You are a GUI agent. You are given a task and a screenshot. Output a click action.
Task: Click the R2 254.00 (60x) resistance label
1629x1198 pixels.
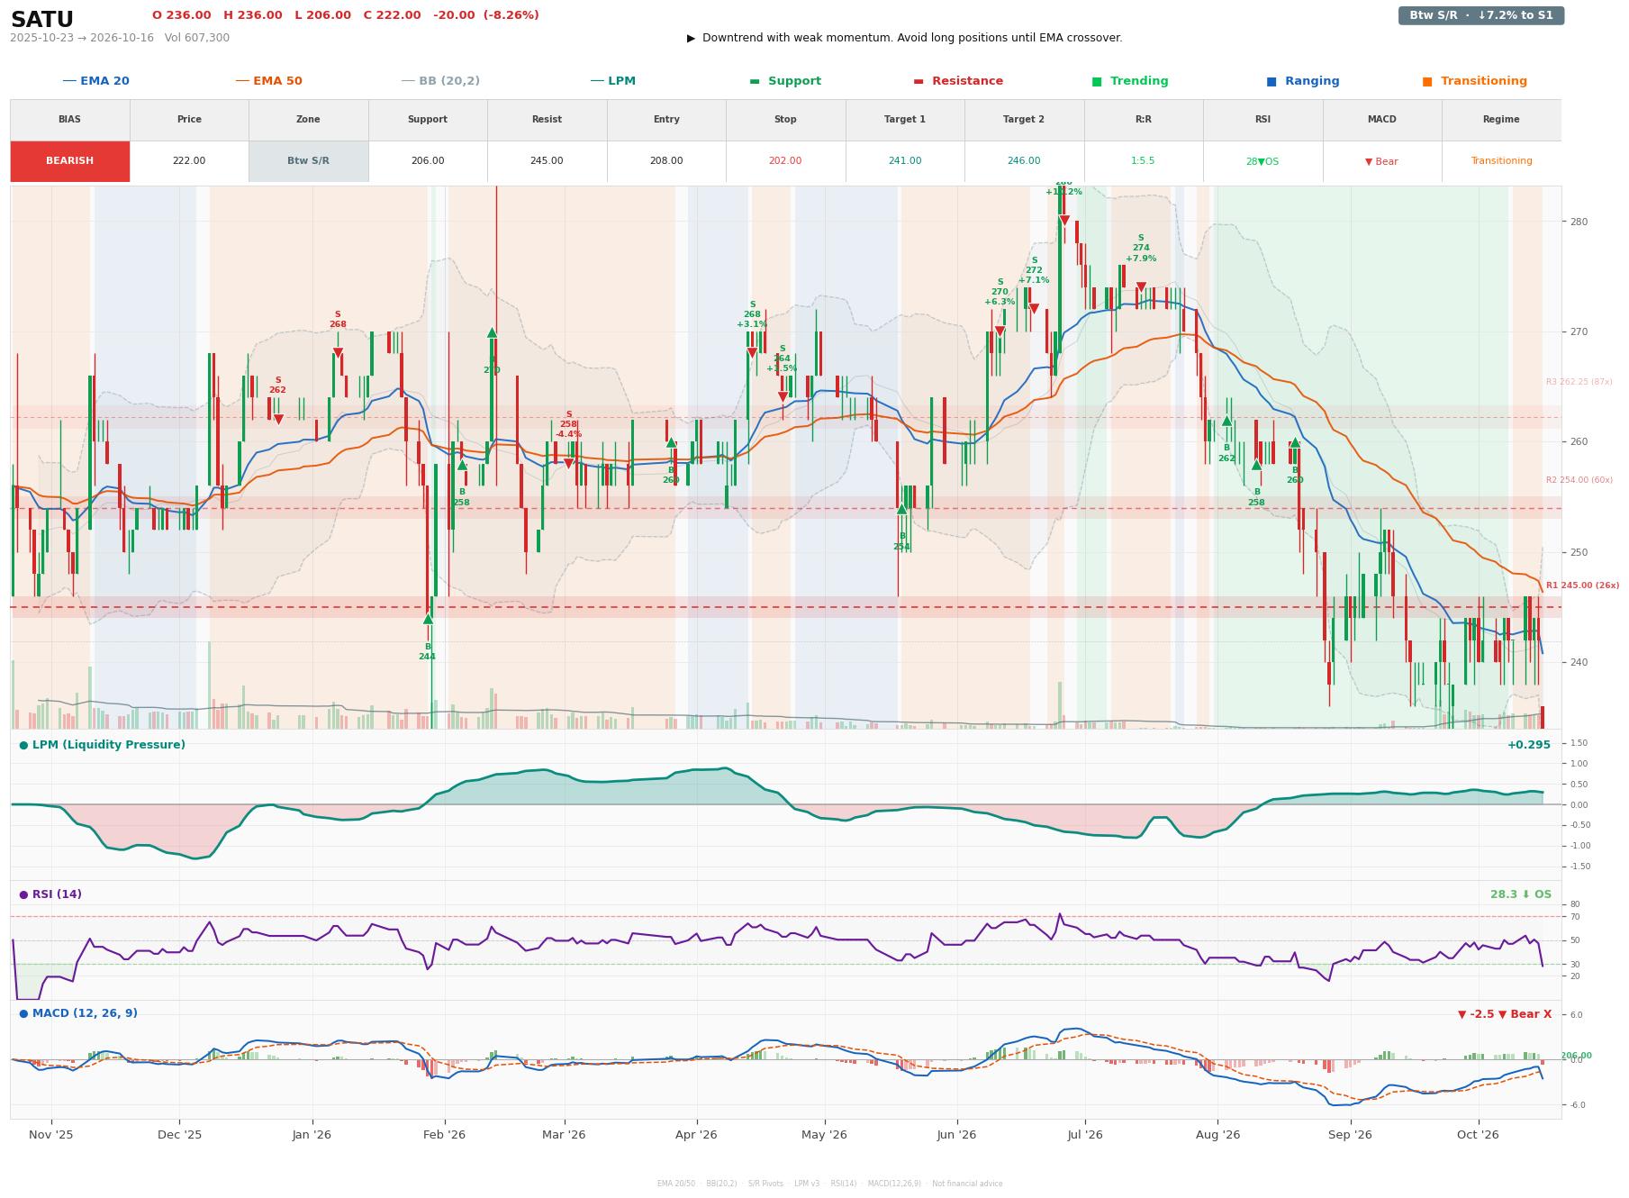coord(1579,480)
